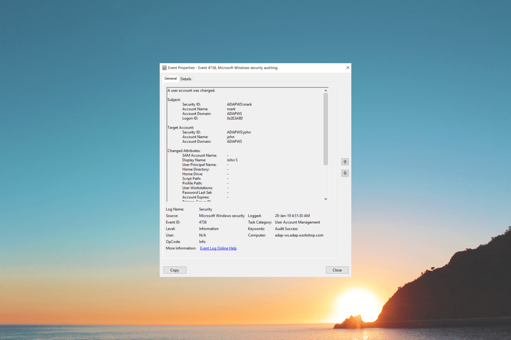This screenshot has height=340, width=511.
Task: Click the Level value Information
Action: (209, 229)
